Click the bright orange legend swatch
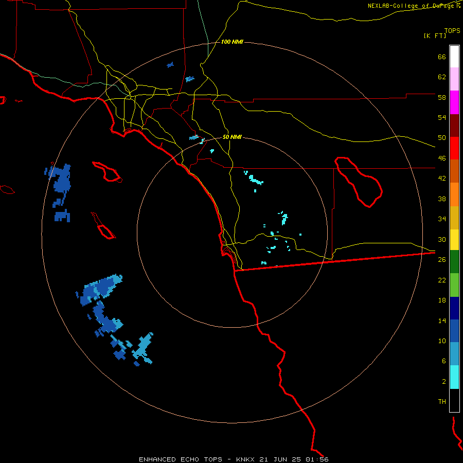This screenshot has height=463, width=463. pyautogui.click(x=454, y=194)
